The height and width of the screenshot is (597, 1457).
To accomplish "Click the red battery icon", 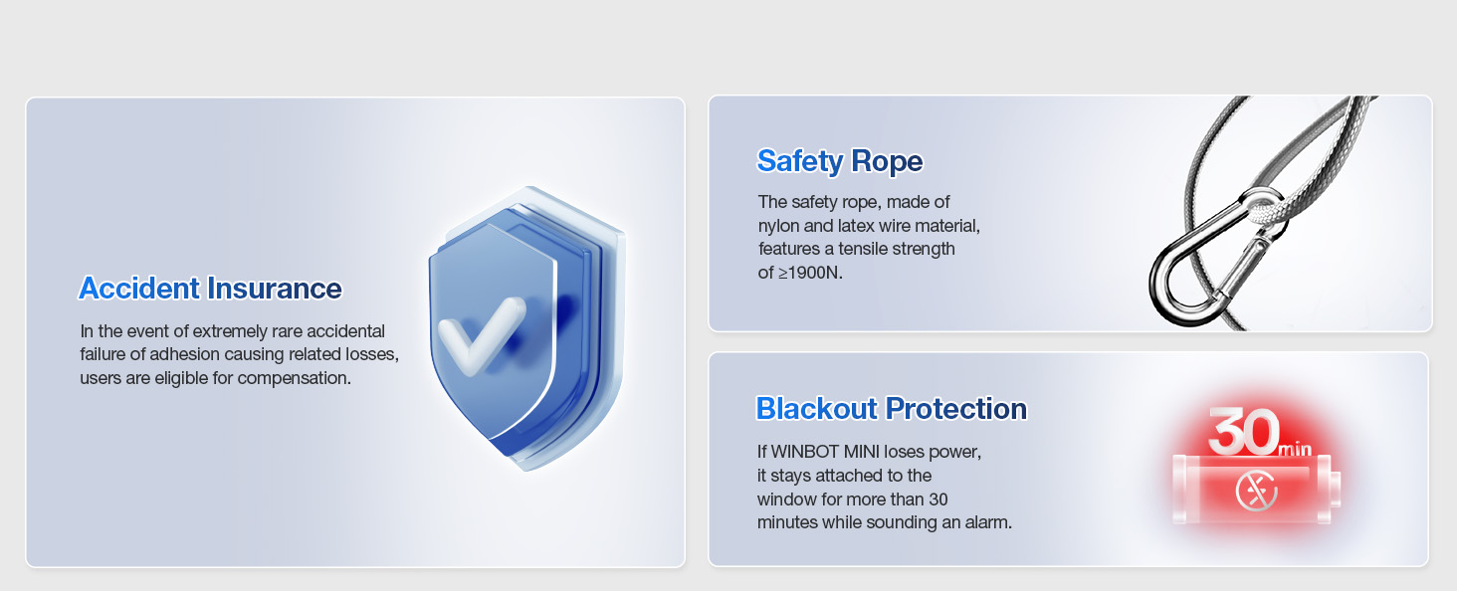I will [1257, 488].
